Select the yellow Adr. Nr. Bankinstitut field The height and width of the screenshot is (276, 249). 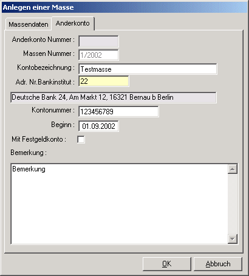point(104,81)
